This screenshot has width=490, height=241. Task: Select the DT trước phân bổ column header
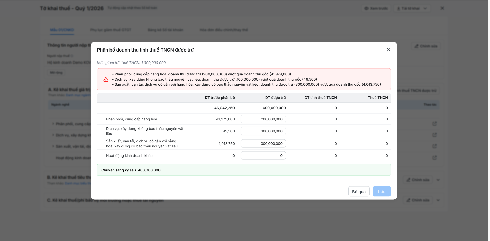220,98
